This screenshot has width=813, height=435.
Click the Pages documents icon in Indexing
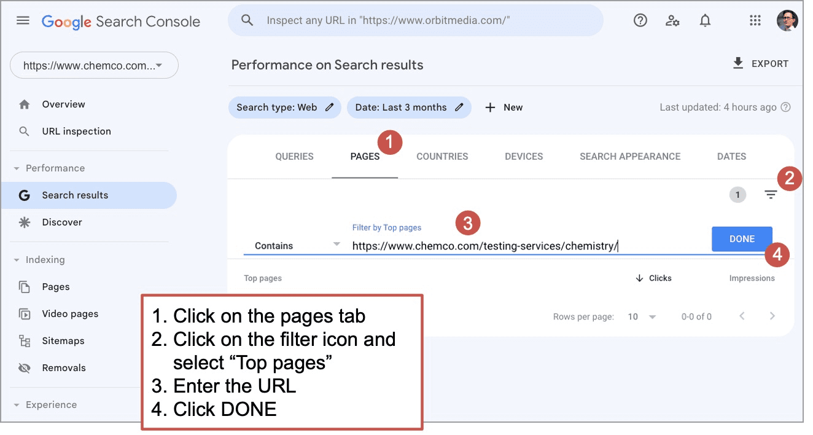[25, 287]
